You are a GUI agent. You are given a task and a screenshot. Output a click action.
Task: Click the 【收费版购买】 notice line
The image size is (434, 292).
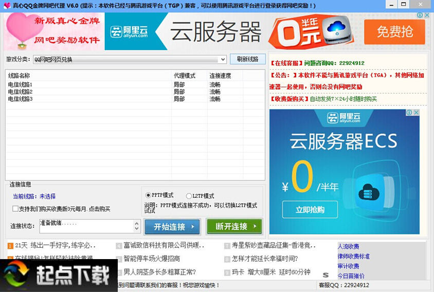coord(323,99)
